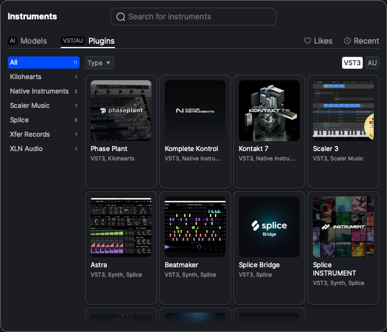Enable the VST3 format toggle

(x=352, y=63)
